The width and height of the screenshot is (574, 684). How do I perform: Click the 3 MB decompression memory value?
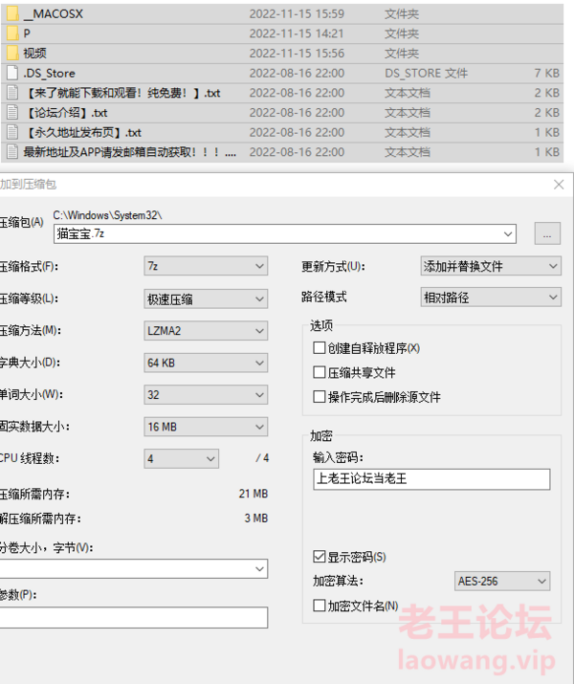pyautogui.click(x=256, y=519)
